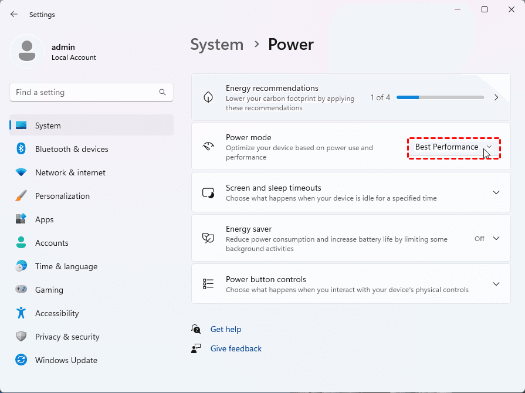Click the Energy recommendations progress bar
This screenshot has width=525, height=393.
440,97
